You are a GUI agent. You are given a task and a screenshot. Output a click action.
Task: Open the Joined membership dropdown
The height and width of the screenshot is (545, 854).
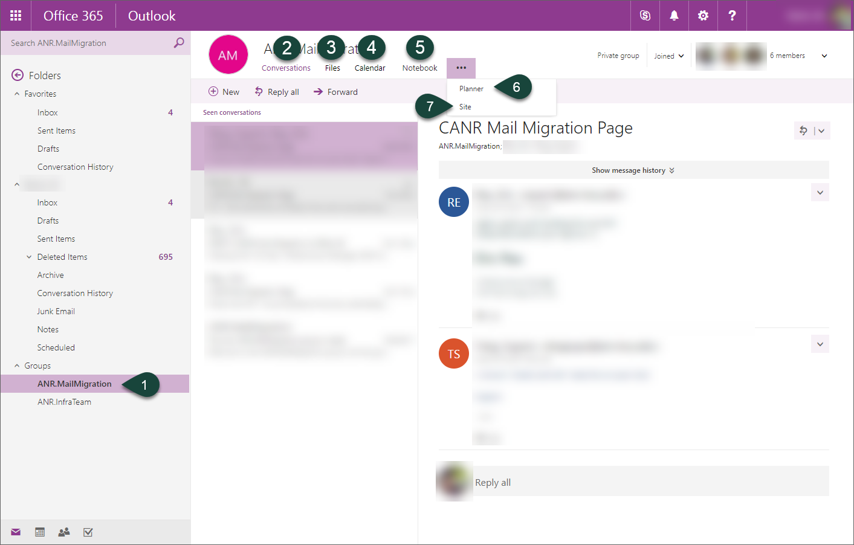668,56
